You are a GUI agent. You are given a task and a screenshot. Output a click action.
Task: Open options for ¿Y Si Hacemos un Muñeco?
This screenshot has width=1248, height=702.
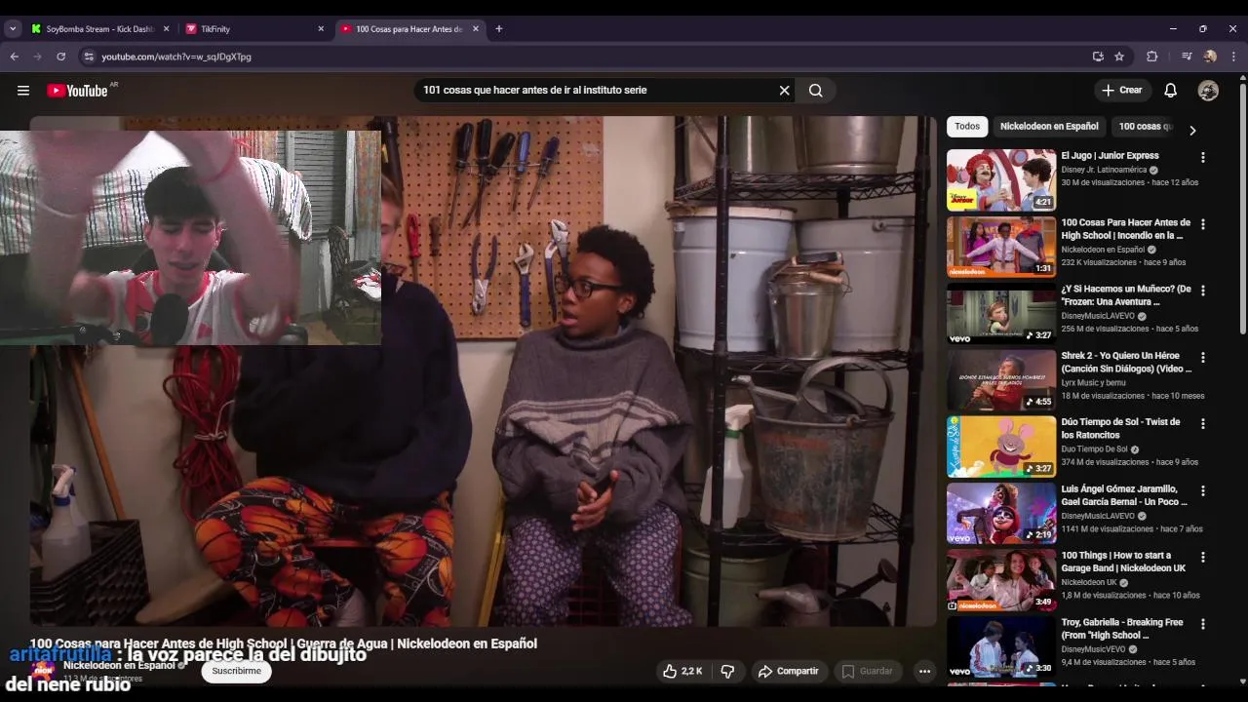1202,291
